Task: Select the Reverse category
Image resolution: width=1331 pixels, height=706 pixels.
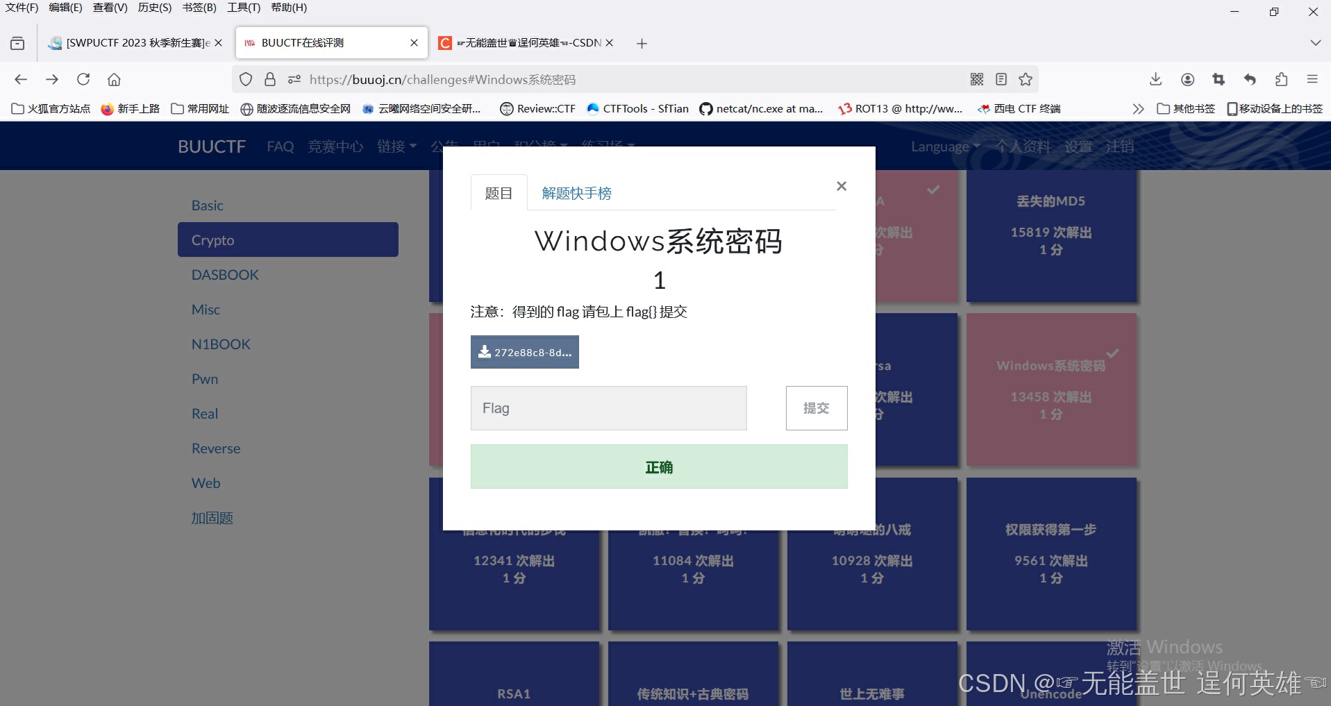Action: 288,448
